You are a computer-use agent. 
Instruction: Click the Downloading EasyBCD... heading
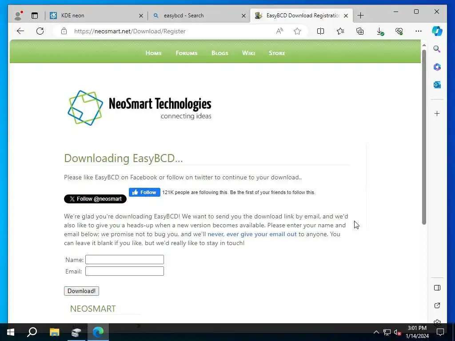point(124,159)
